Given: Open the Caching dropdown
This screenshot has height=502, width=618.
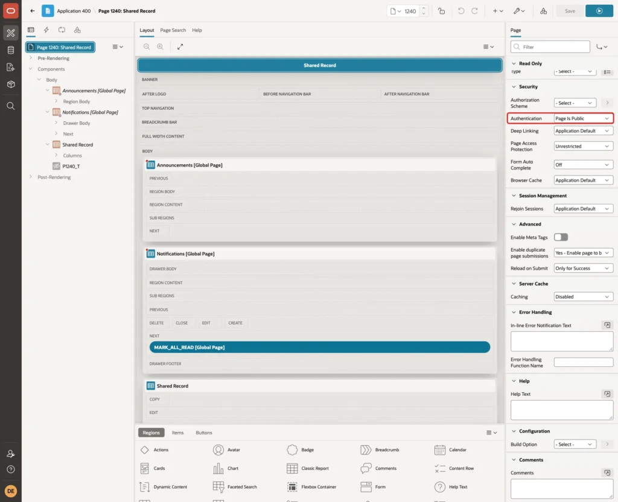Looking at the screenshot, I should [584, 297].
